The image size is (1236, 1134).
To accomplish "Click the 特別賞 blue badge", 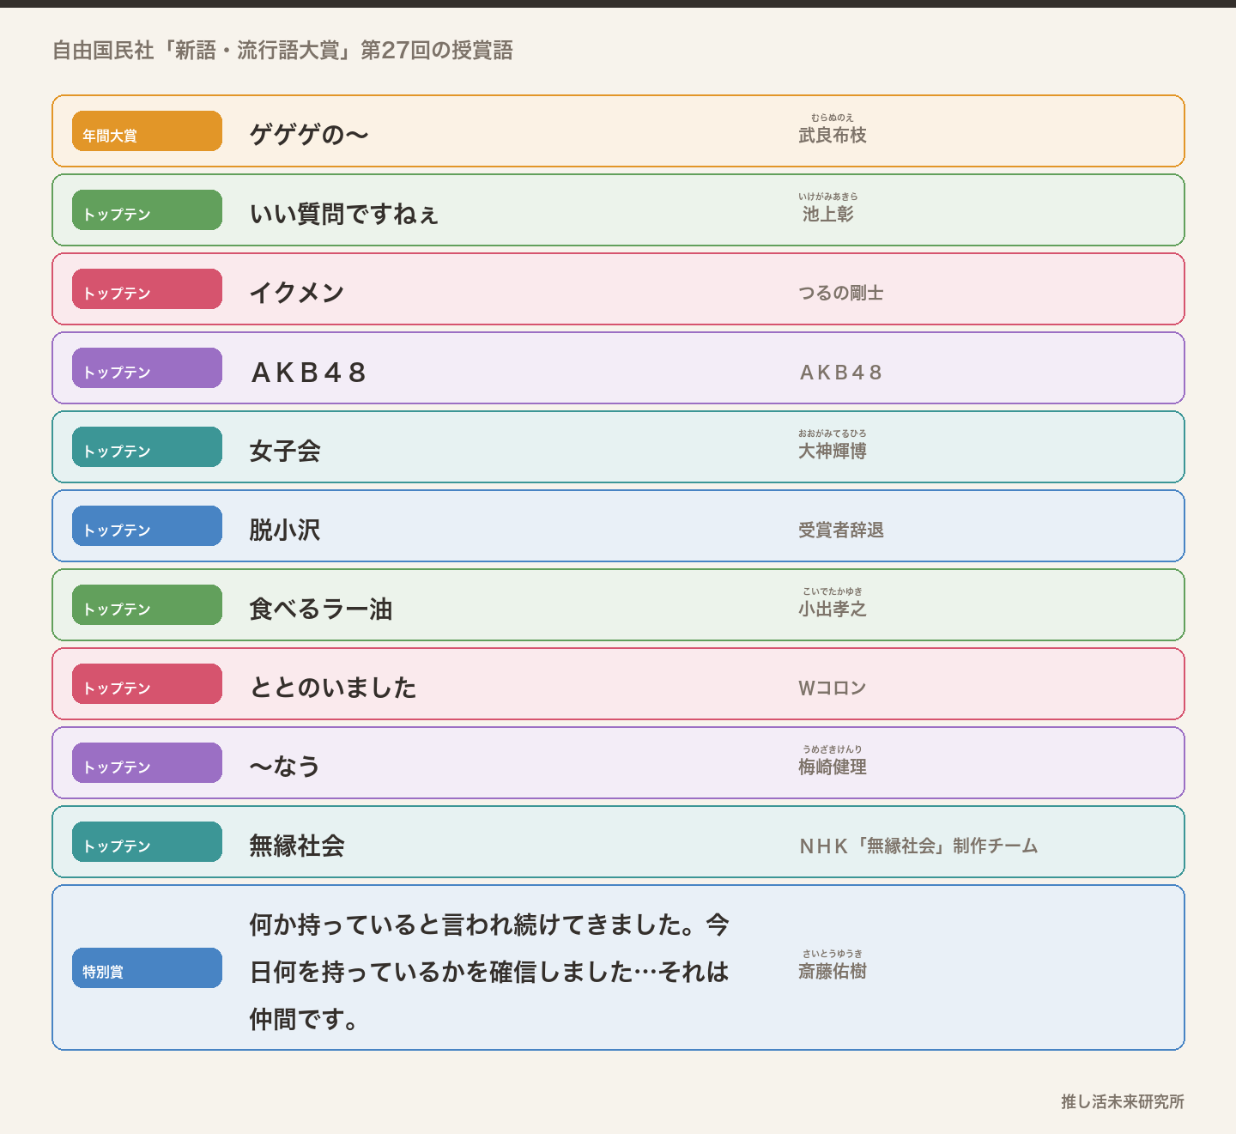I will point(147,968).
